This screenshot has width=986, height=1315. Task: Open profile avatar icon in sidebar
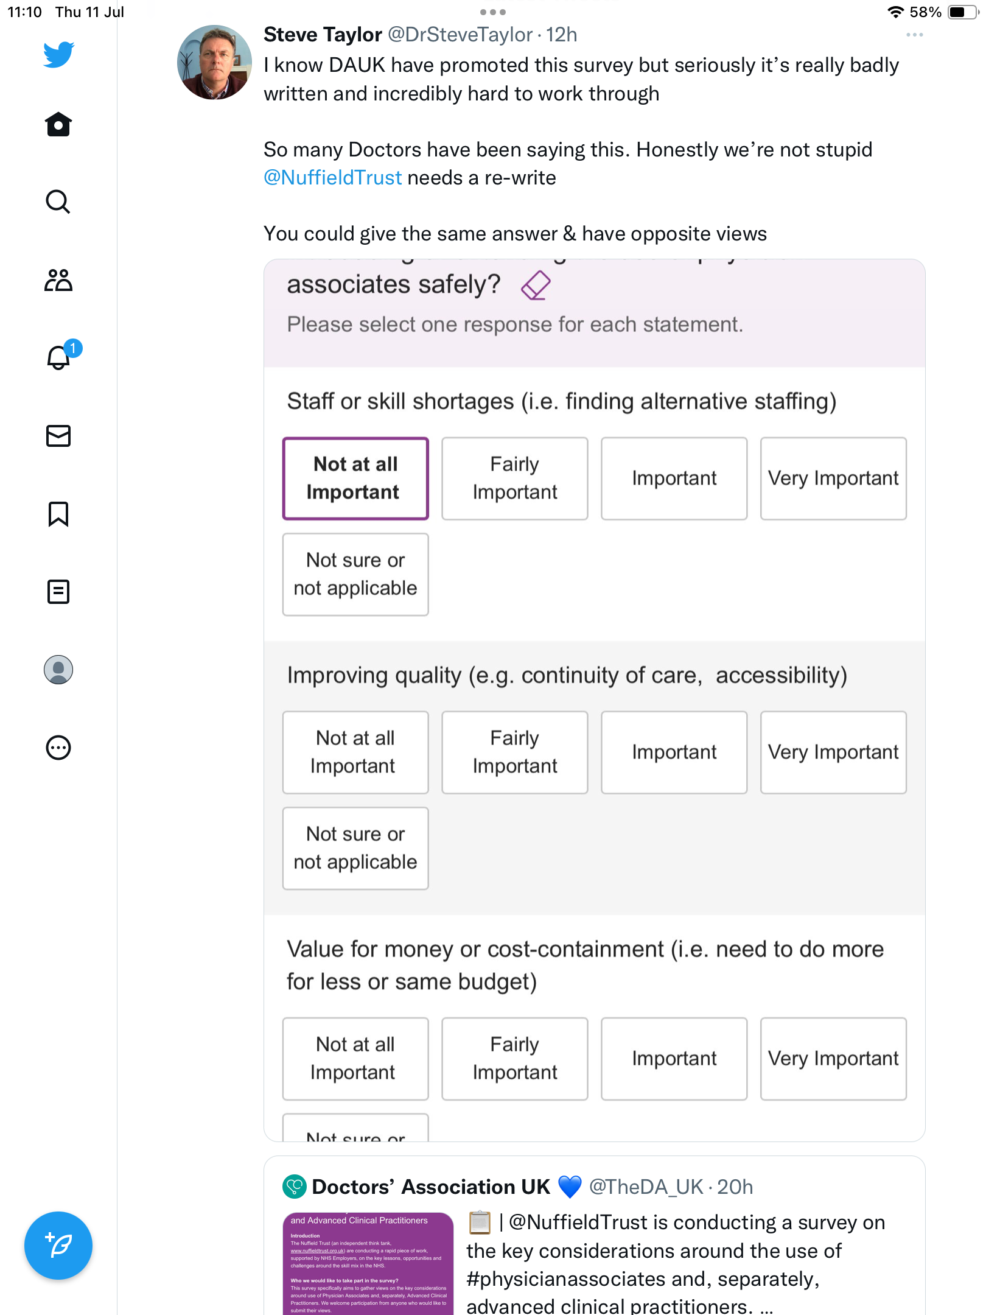58,670
